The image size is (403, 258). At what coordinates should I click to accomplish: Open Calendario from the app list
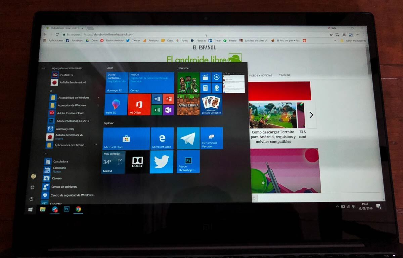[55, 170]
